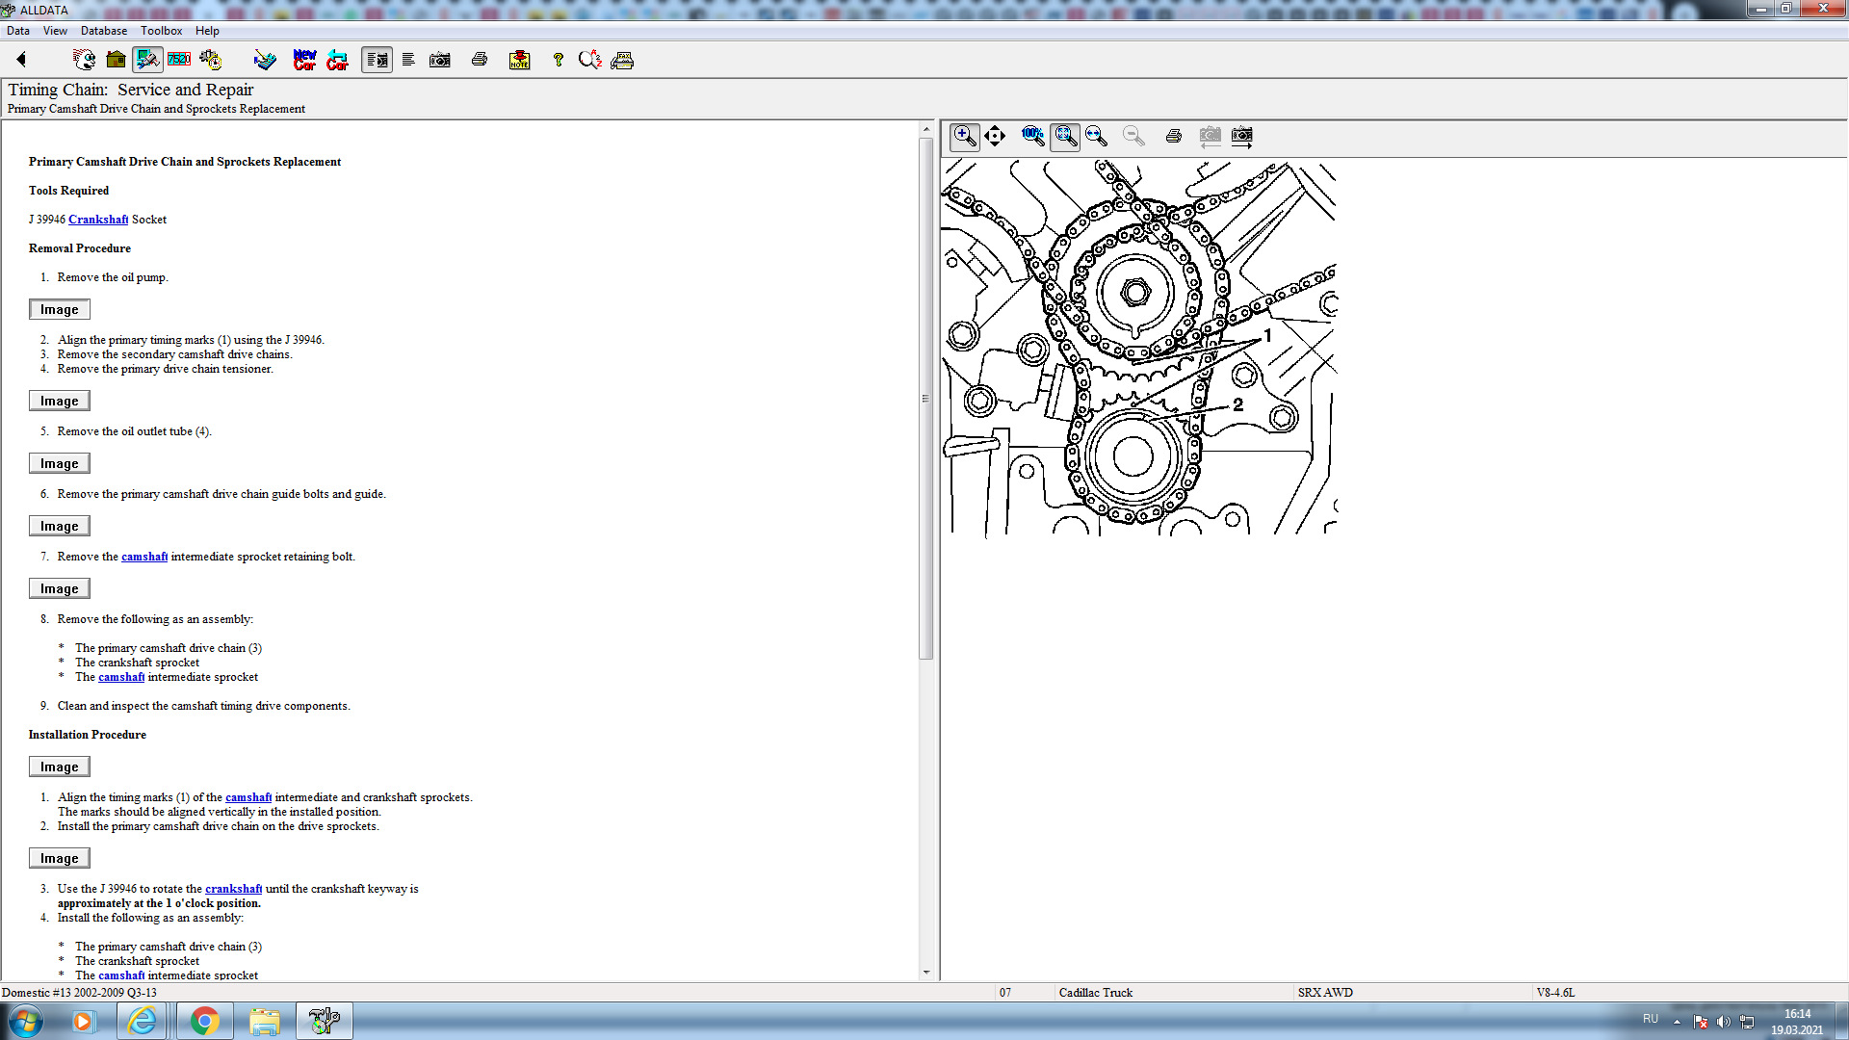Open the Database menu
The height and width of the screenshot is (1040, 1849).
coord(103,31)
